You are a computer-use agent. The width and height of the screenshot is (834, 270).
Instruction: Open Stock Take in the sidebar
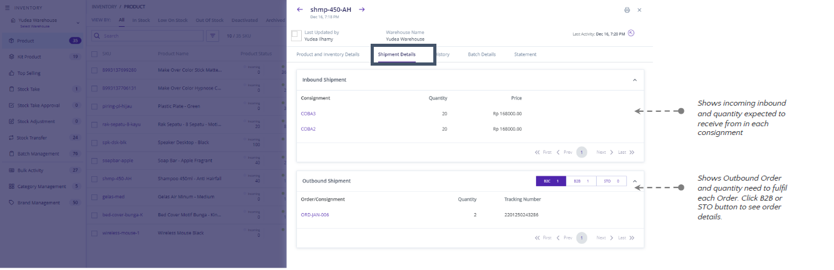43,89
